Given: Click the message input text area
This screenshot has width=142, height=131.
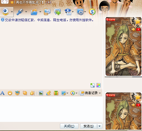Looking at the screenshot, I should click(x=51, y=109).
